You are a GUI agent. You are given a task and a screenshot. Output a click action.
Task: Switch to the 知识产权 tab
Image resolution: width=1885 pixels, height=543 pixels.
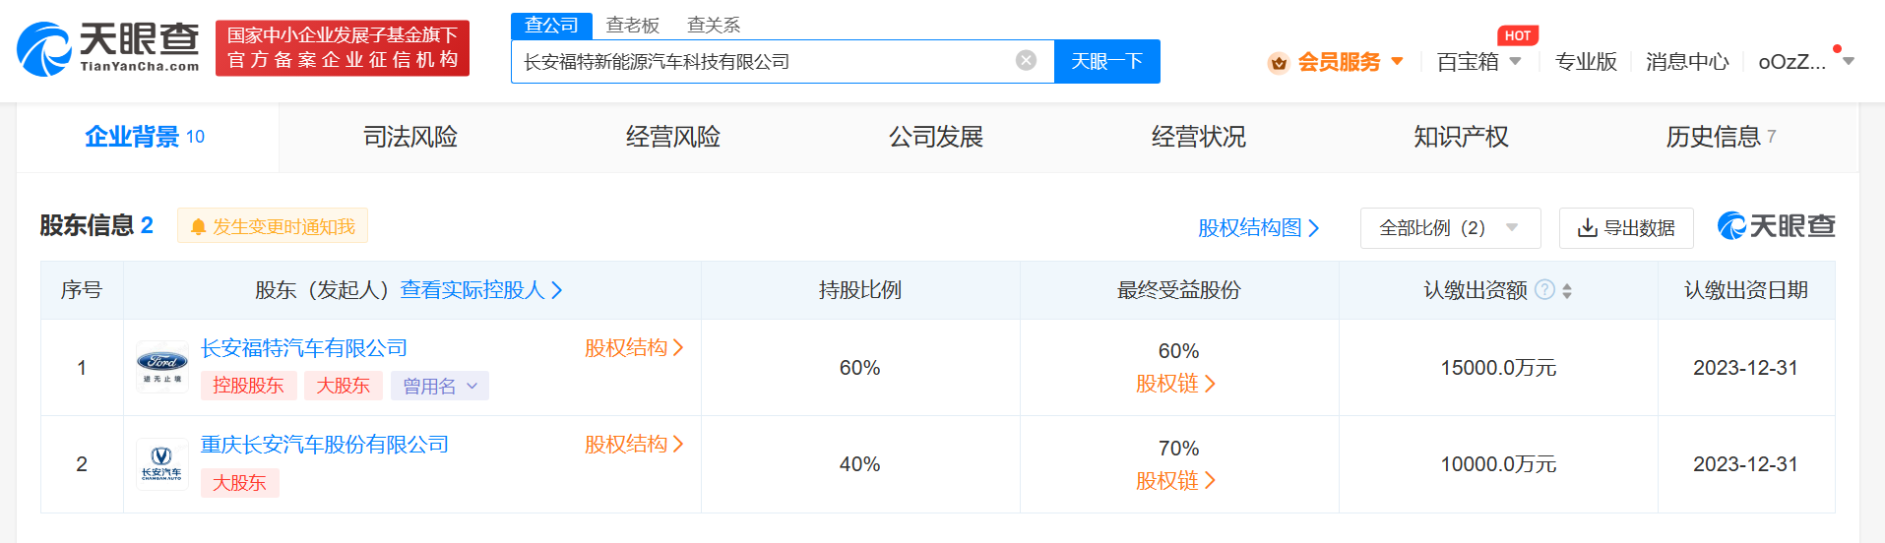[1461, 137]
